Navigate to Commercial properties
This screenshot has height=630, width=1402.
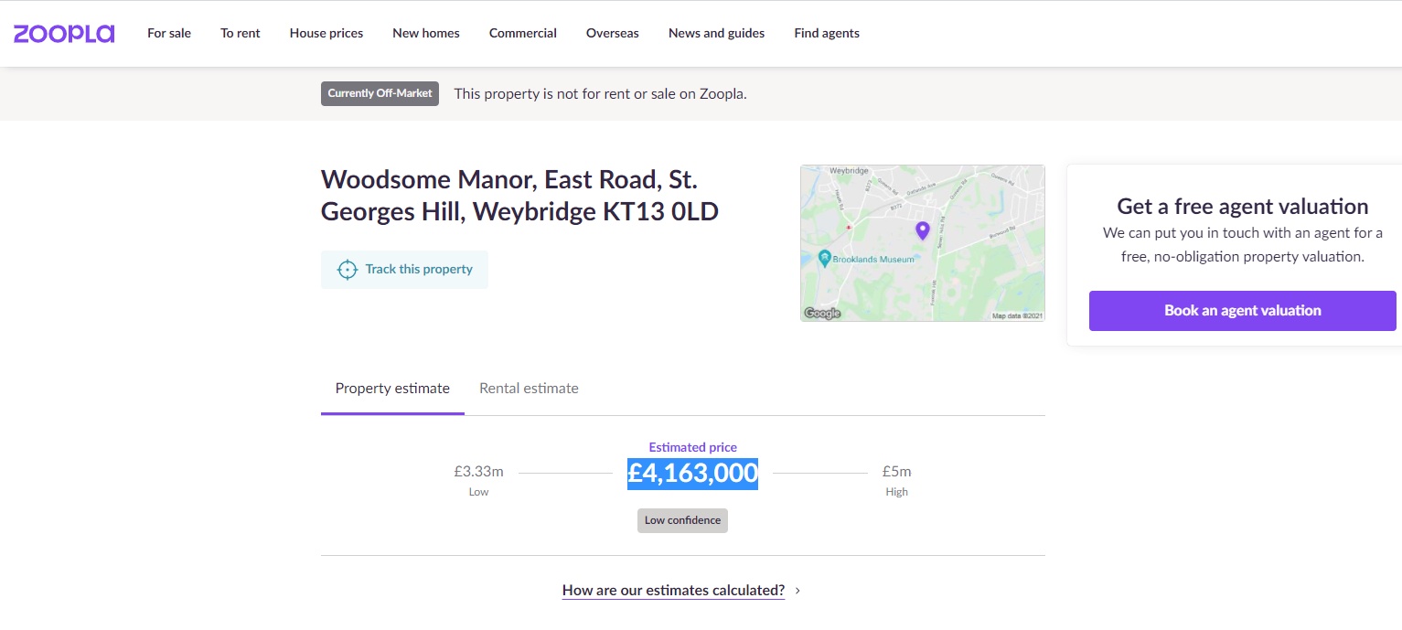pos(523,33)
